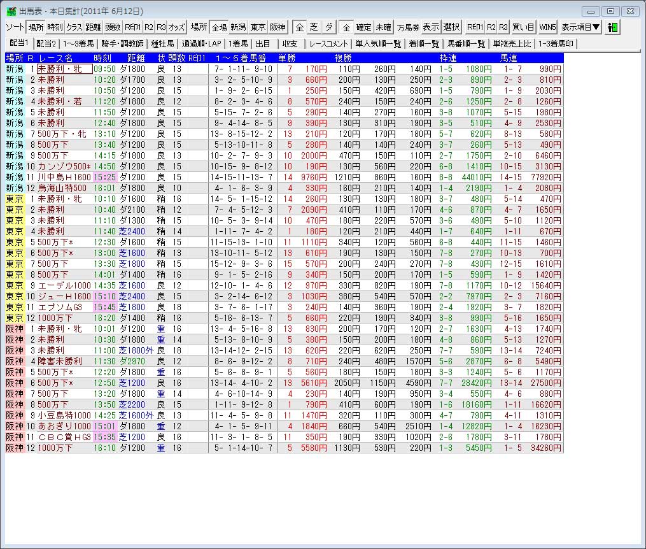This screenshot has width=646, height=549.
Task: Toggle the 阪神 venue filter button
Action: tap(277, 27)
